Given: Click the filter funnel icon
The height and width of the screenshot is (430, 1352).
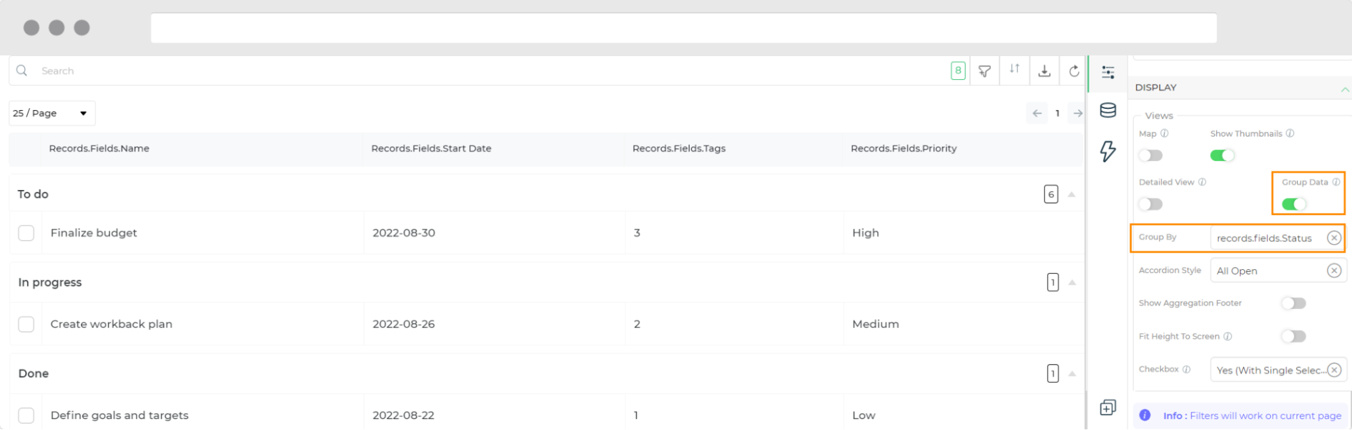Looking at the screenshot, I should [x=985, y=71].
